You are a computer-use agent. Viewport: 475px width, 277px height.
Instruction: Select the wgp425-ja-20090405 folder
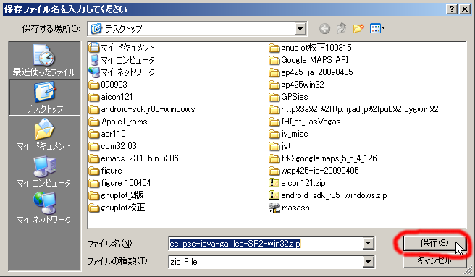314,171
